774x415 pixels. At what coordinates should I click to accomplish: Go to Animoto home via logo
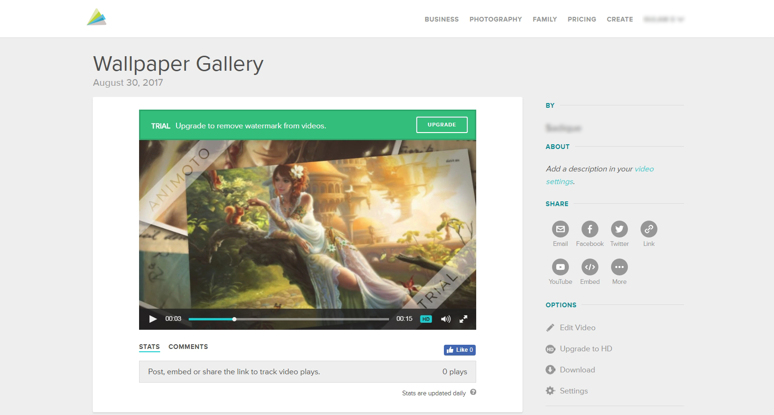(x=96, y=17)
